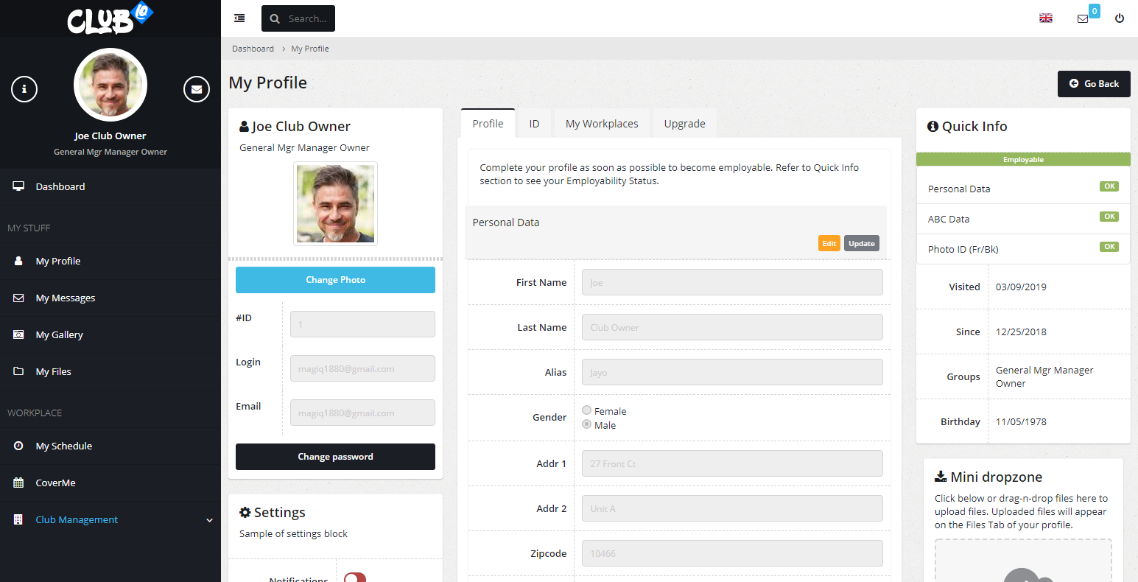Screen dimensions: 1138x582
Task: Click the Go Back button
Action: click(1094, 84)
